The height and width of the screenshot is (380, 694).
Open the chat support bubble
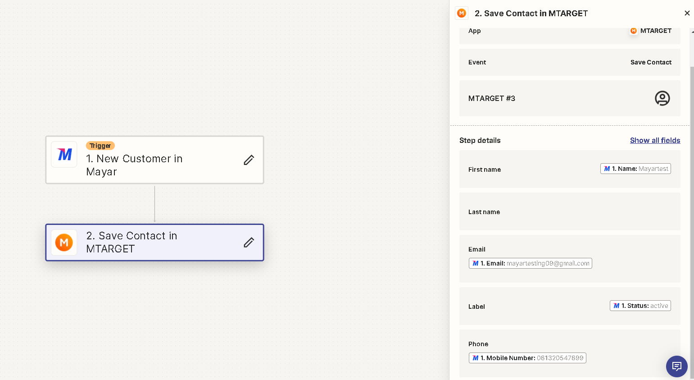(x=676, y=366)
